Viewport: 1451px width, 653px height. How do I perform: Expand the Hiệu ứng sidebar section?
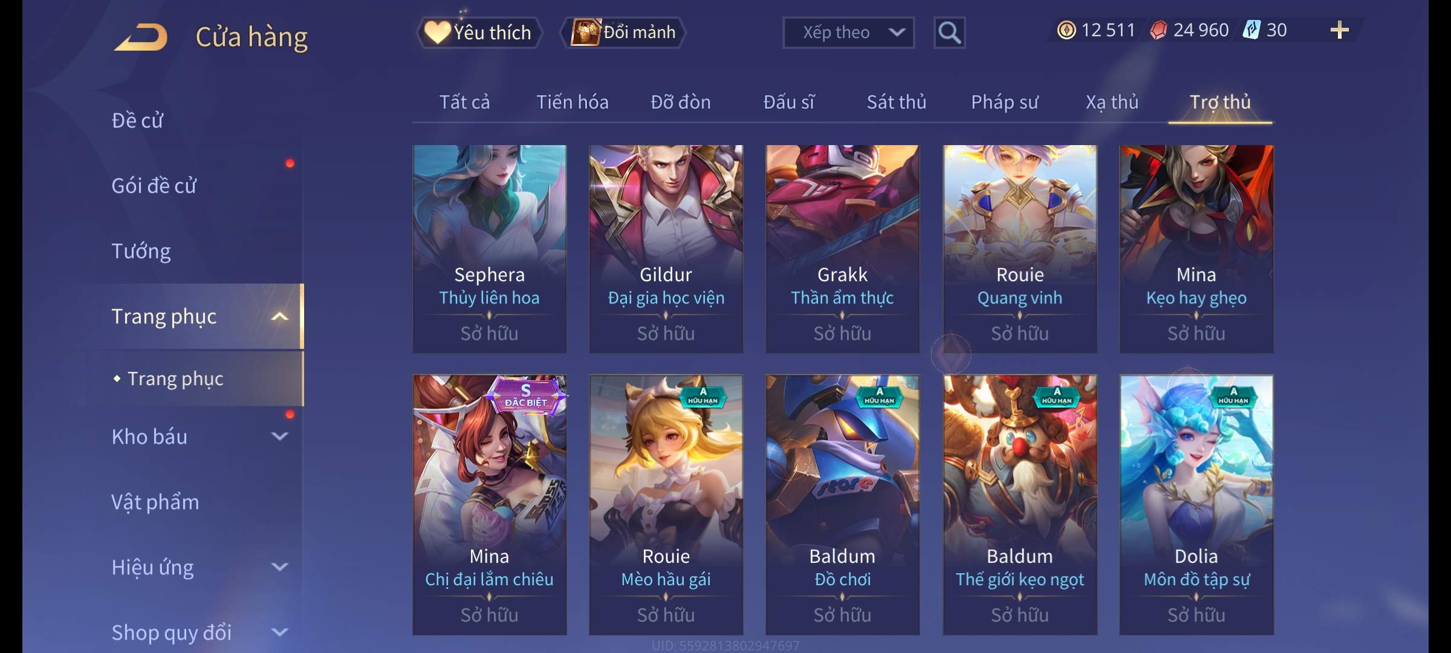pyautogui.click(x=279, y=567)
